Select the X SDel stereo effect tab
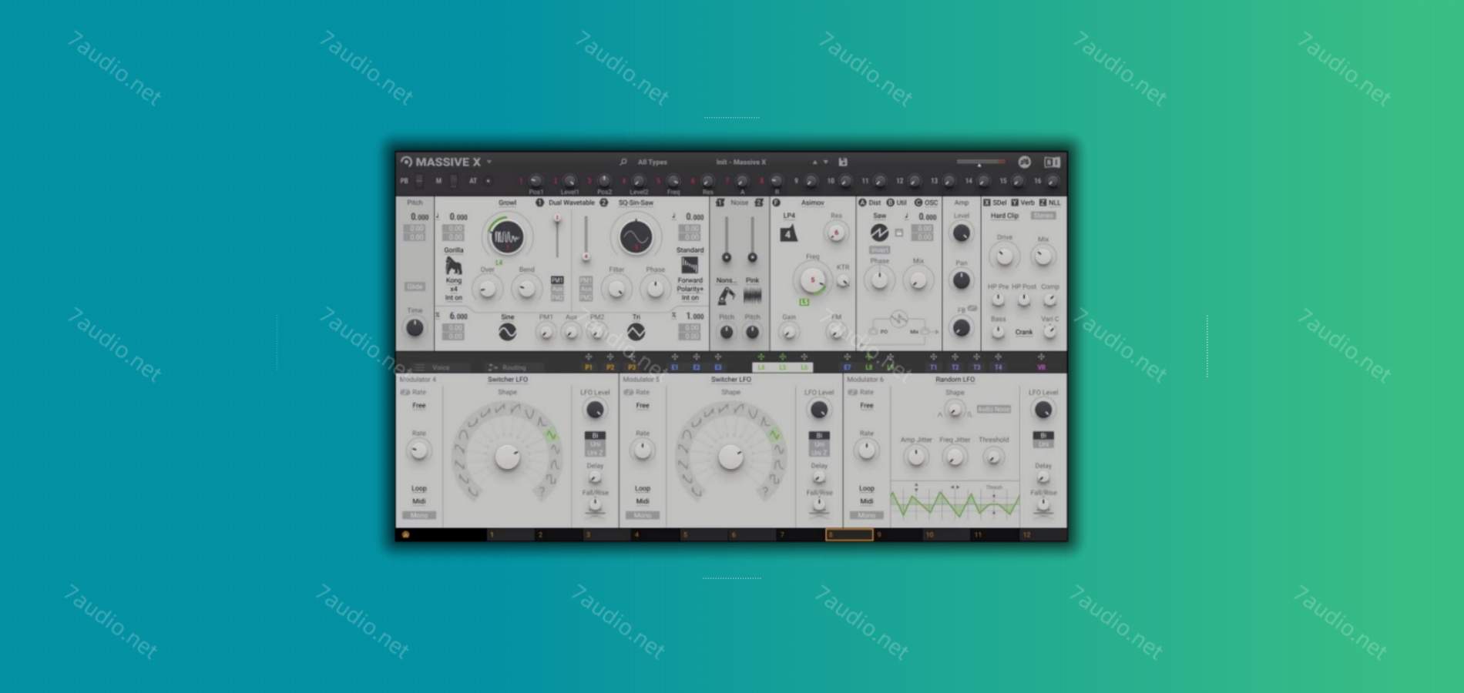1464x693 pixels. 995,203
